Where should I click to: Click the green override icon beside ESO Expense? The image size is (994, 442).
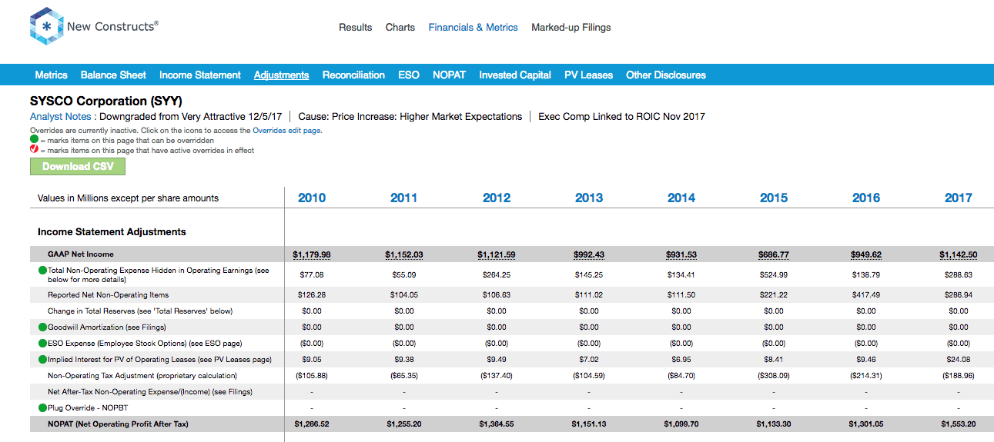[42, 344]
